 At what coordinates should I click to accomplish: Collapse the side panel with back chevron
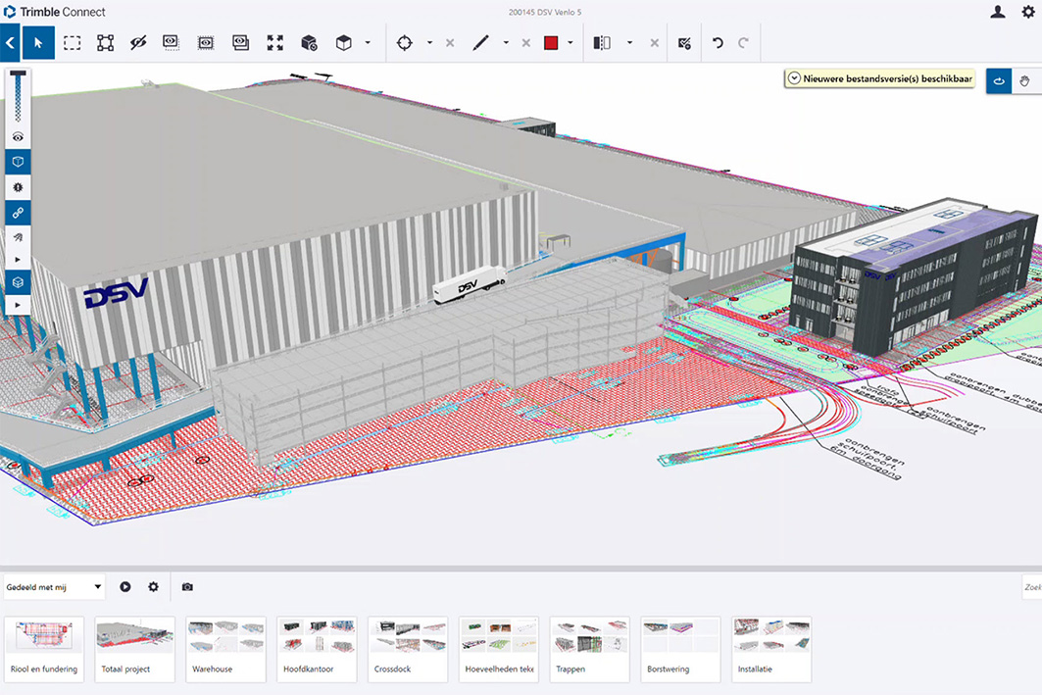pos(10,43)
